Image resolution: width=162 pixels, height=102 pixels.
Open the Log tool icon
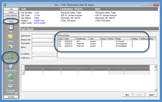click(x=11, y=27)
